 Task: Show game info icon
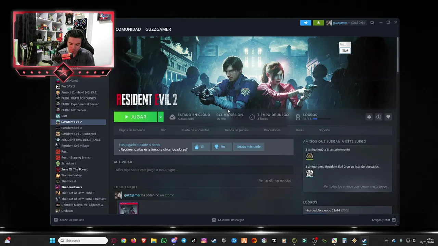click(378, 117)
